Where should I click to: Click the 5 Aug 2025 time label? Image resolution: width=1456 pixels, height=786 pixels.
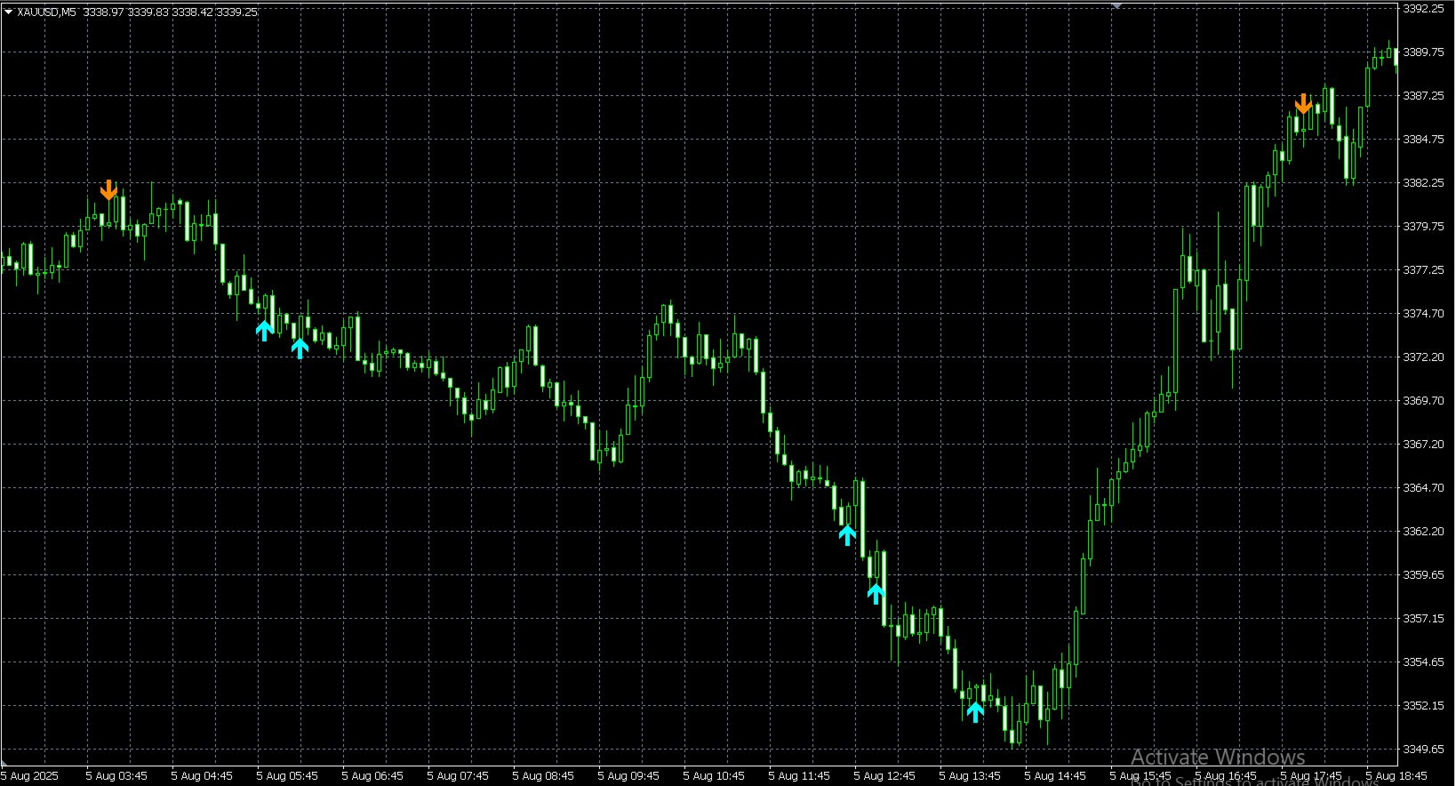pos(30,776)
